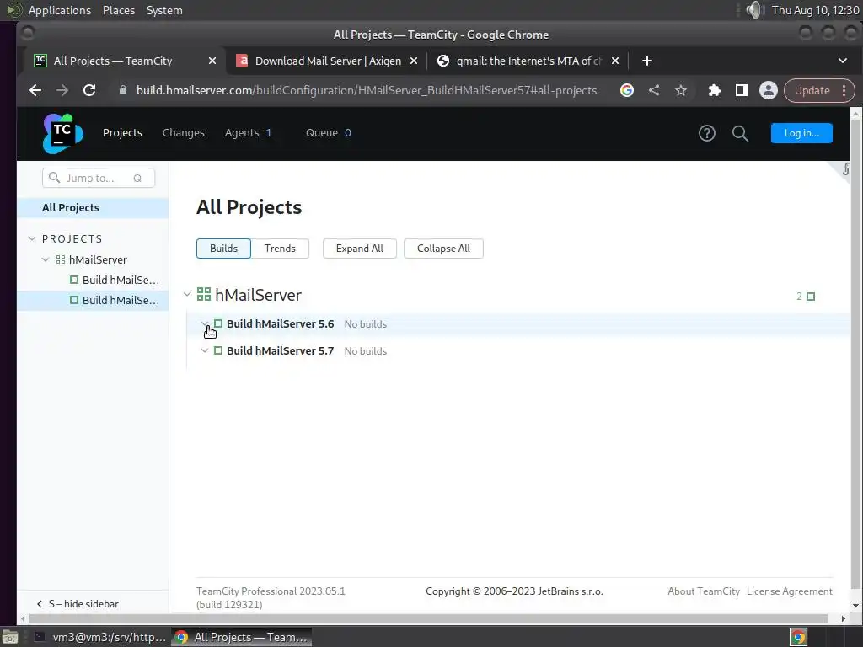Bookmark this page with the star
The width and height of the screenshot is (863, 647).
(681, 90)
